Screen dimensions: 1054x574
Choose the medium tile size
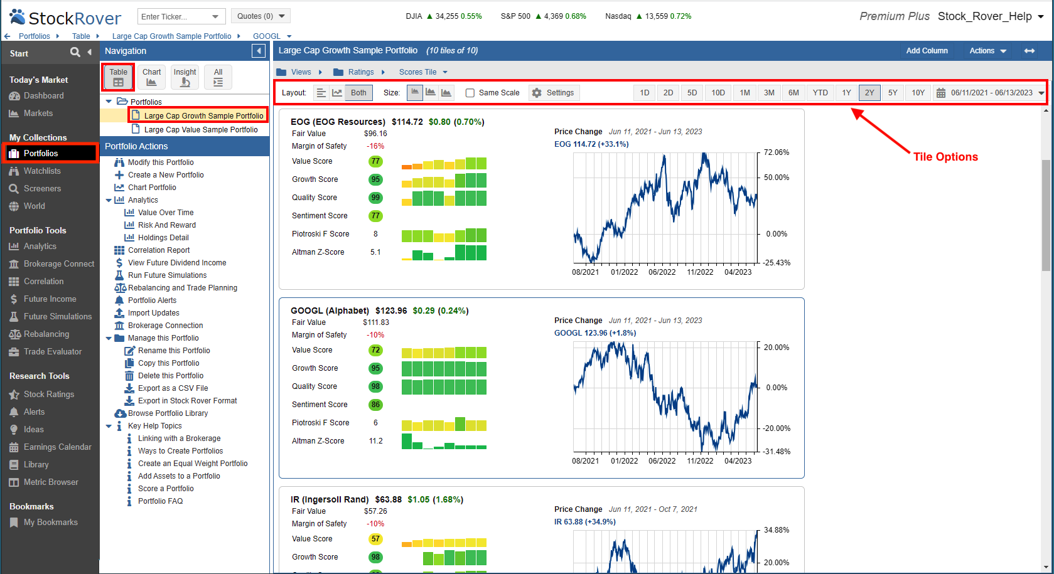pyautogui.click(x=431, y=93)
